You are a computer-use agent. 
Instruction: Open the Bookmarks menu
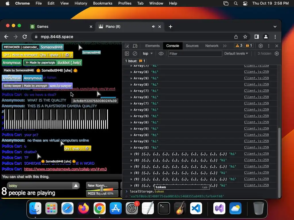click(102, 3)
